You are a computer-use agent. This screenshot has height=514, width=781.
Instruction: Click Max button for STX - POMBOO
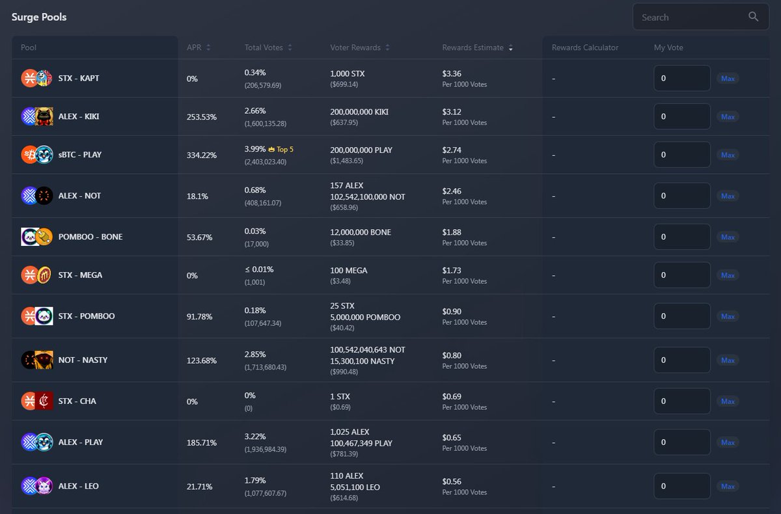coord(728,316)
